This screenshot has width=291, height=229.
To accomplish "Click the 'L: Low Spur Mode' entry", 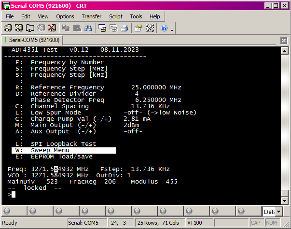I will pos(48,113).
